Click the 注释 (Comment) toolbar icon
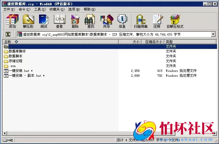Image resolution: width=219 pixels, height=144 pixels. [x=157, y=21]
